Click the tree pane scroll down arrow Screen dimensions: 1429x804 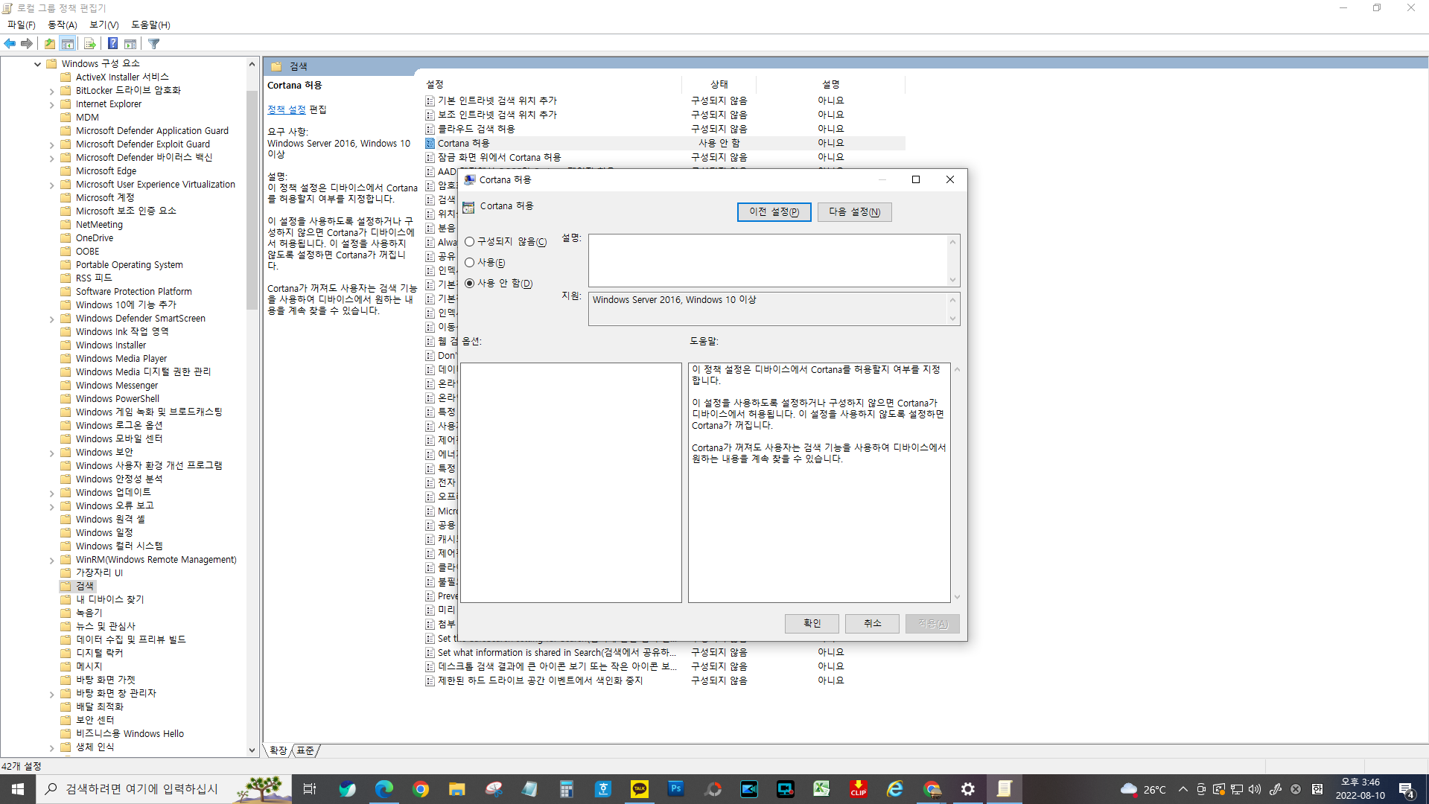tap(252, 750)
